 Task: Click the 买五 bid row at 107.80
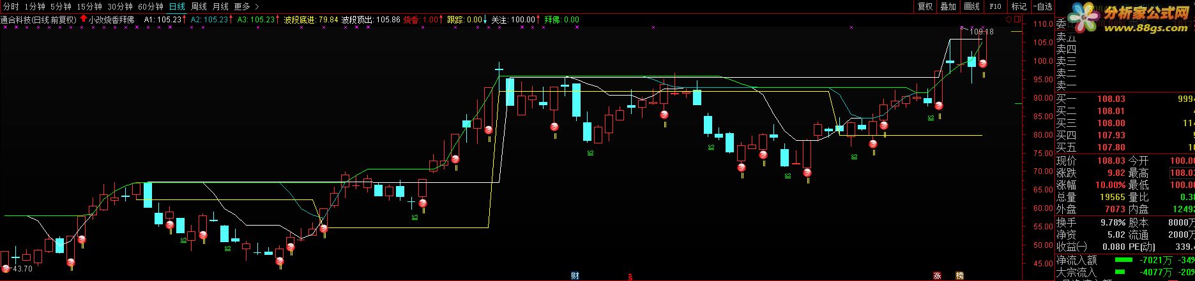click(1125, 147)
